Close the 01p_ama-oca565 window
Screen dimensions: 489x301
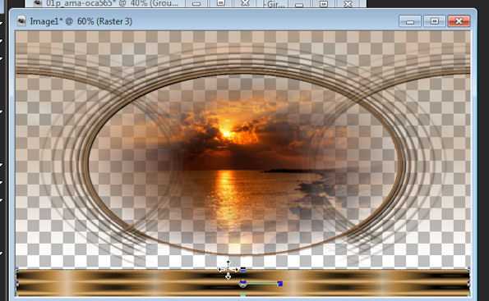click(245, 3)
